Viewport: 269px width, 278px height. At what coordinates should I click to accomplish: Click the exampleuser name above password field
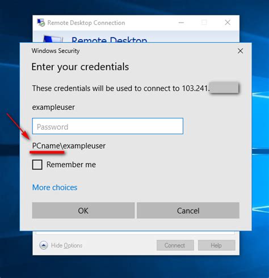[x=53, y=107]
